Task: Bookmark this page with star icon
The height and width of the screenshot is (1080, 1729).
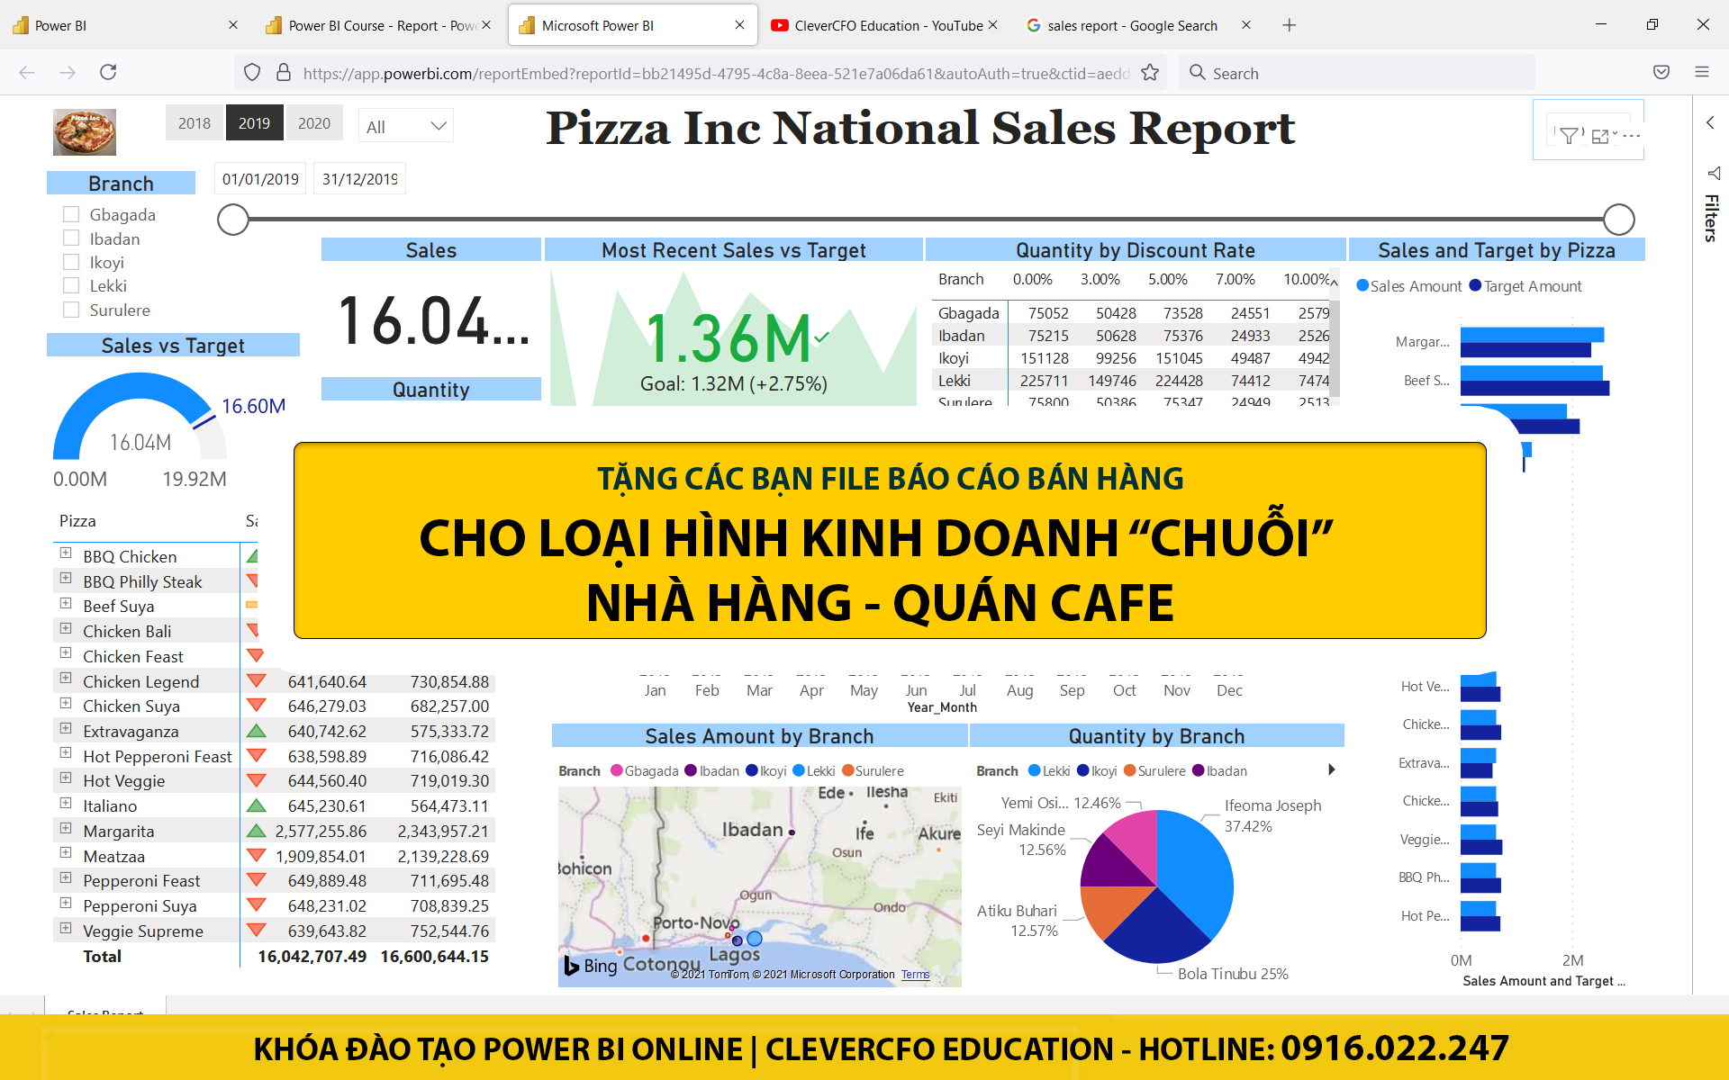Action: pyautogui.click(x=1150, y=73)
